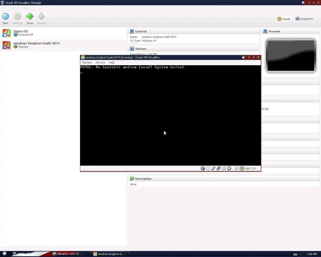Open the star Start button on taskbar
Screen dimensions: 321x257
point(5,253)
